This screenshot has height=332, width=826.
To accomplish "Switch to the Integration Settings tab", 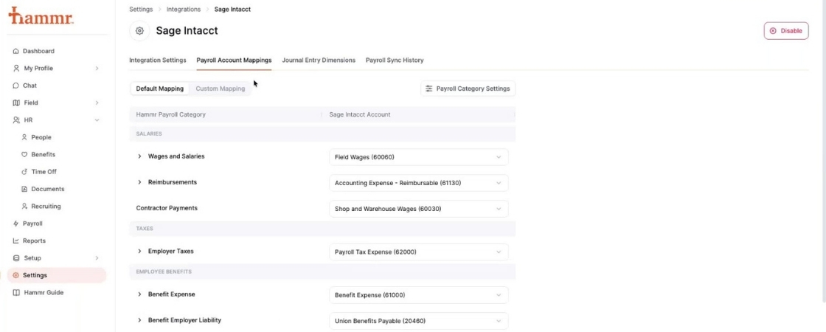I will click(158, 60).
